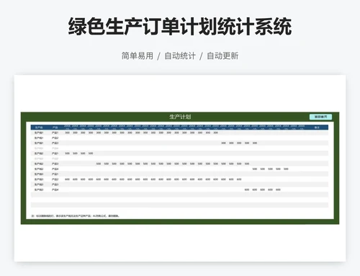Select the 生产计划 title in the green banner
Viewport: 360px width, 276px height.
(x=180, y=117)
